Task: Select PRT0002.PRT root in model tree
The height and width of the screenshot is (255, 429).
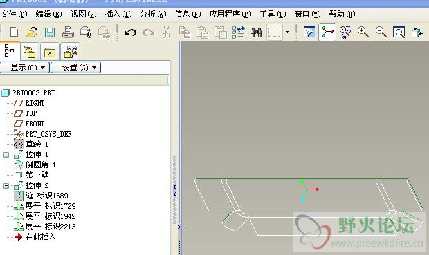Action: 33,93
